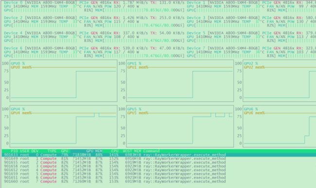Select process row with PID 901649

pos(115,159)
